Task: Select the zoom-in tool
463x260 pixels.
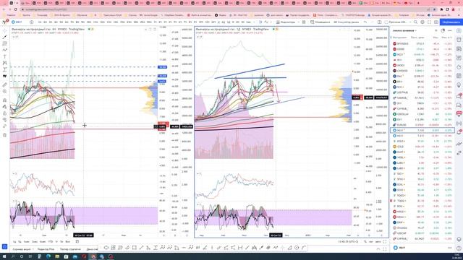Action: [x=5, y=92]
